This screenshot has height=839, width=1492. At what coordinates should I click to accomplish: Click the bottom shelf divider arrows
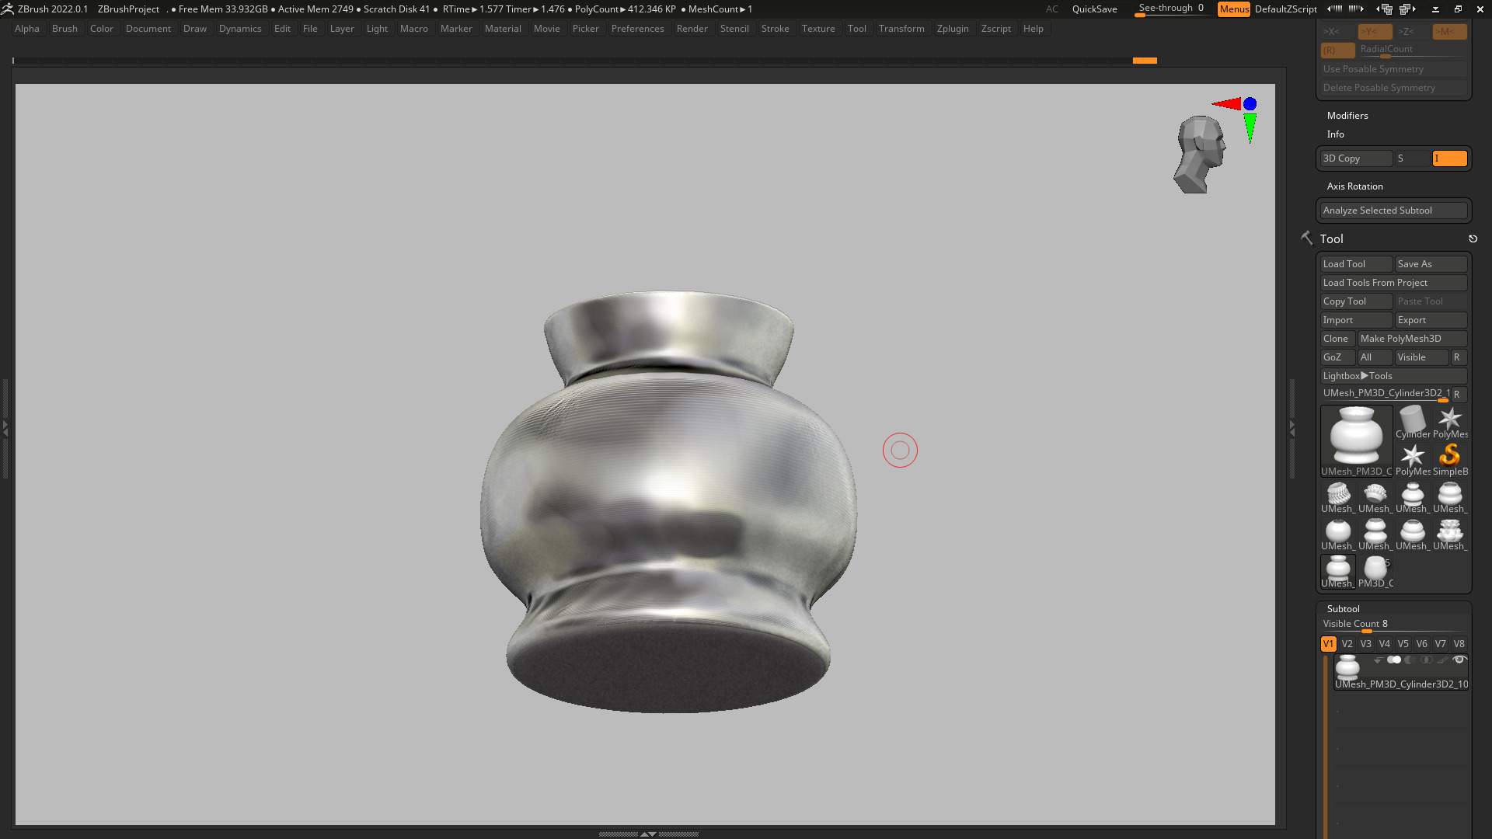point(648,834)
